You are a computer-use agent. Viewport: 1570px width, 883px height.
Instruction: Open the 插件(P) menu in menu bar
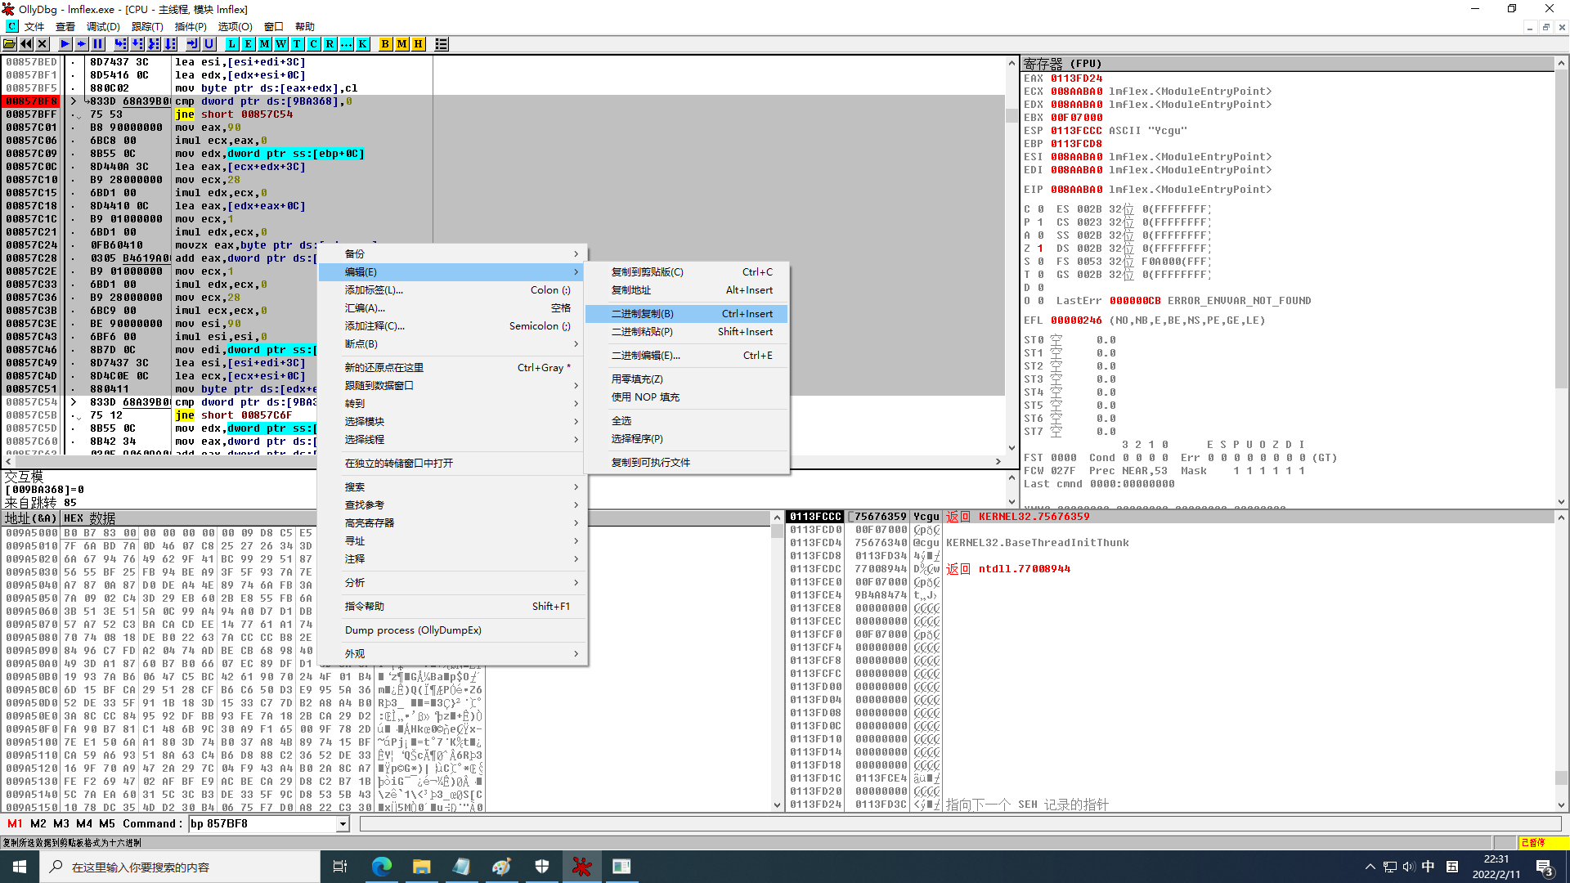[191, 26]
